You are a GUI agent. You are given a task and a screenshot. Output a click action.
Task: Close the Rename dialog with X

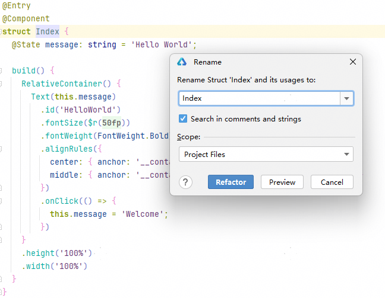pyautogui.click(x=353, y=62)
